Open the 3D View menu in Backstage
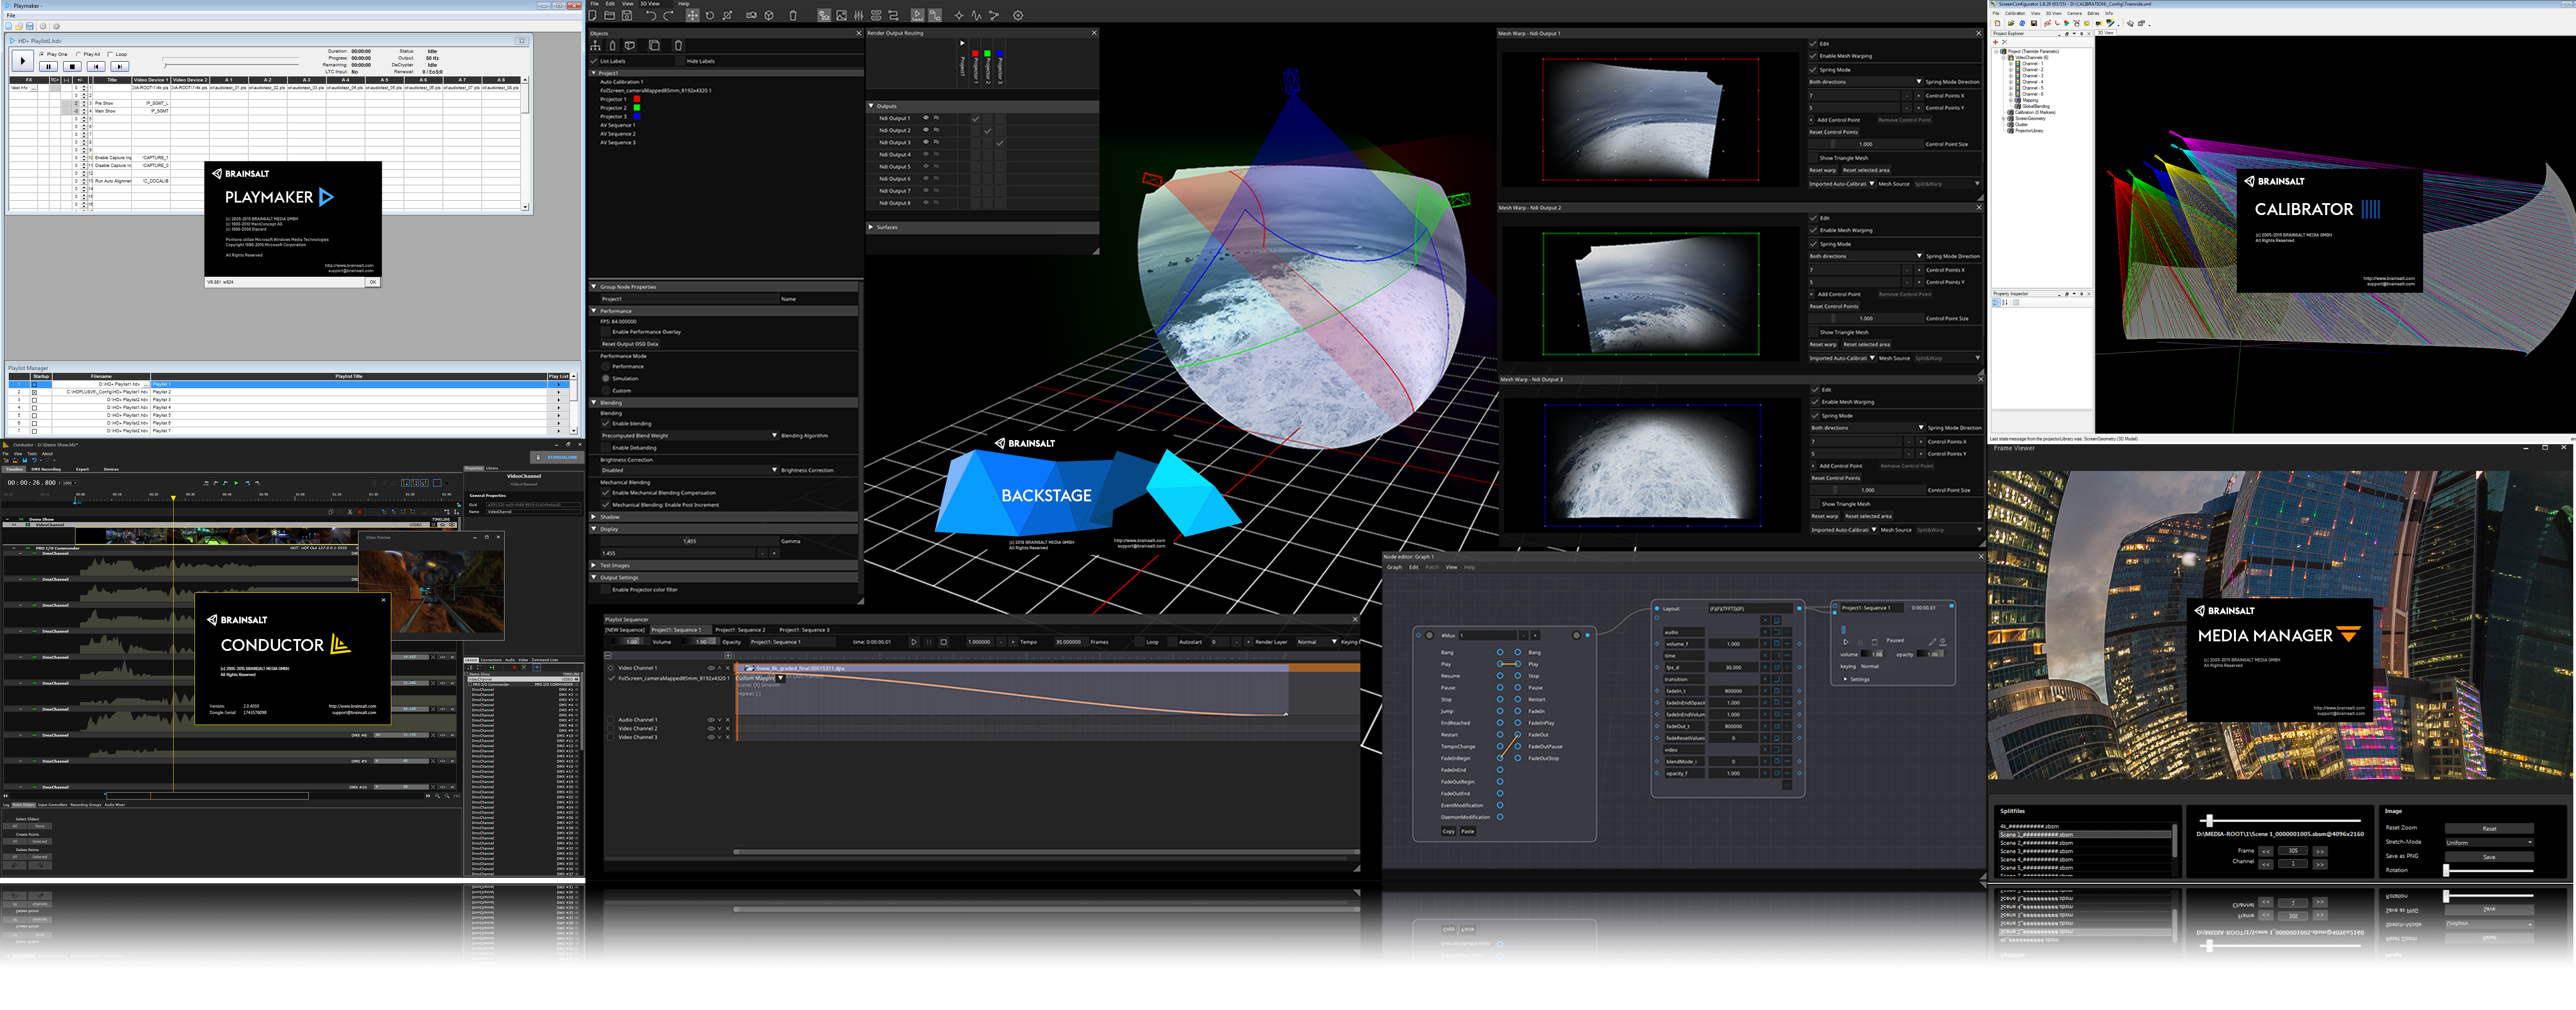 pyautogui.click(x=649, y=4)
